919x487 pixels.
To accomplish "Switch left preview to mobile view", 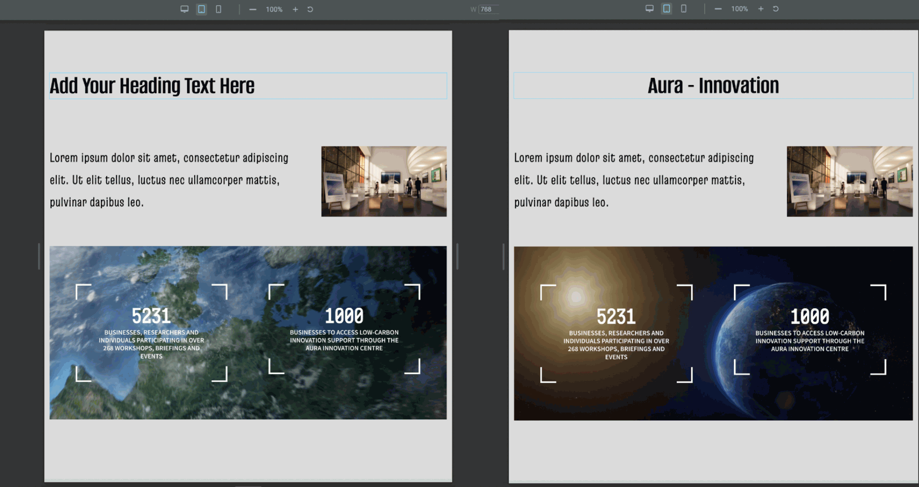I will (x=219, y=9).
